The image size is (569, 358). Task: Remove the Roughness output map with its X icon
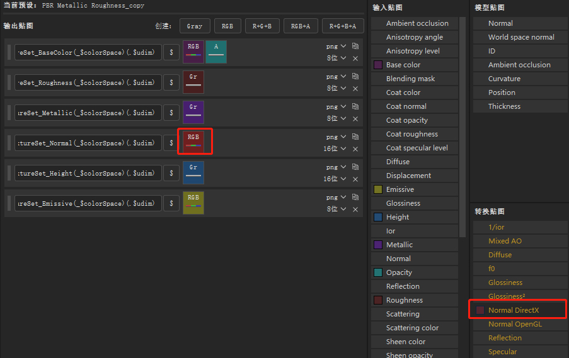click(x=355, y=89)
